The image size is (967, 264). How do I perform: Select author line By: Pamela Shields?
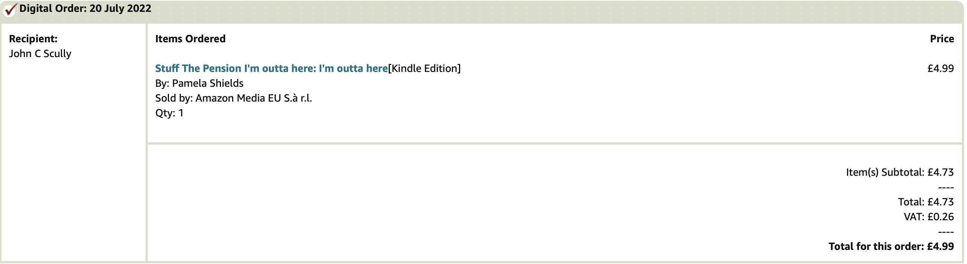[199, 83]
